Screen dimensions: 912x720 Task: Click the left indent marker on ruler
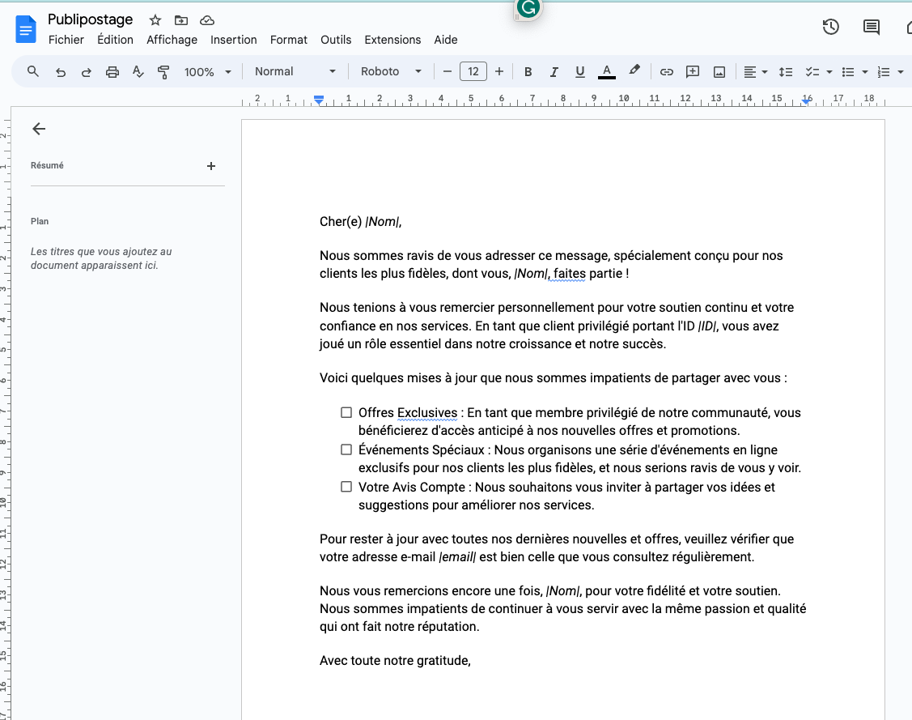pyautogui.click(x=319, y=100)
